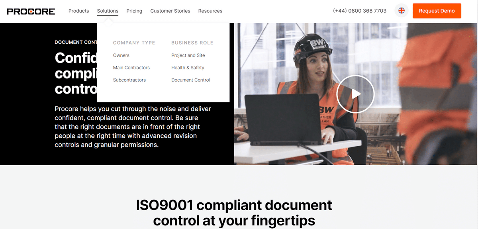Open the Project and Site role
Screen dimensions: 478x229
click(188, 55)
